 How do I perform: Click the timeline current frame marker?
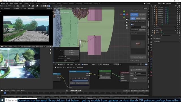pyautogui.click(x=5, y=93)
